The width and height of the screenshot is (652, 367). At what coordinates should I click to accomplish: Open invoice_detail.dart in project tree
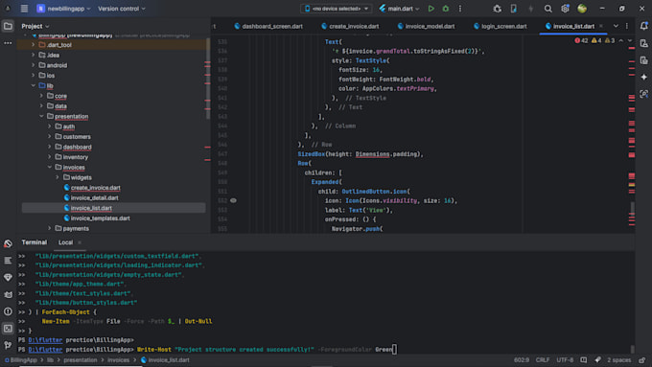[x=94, y=197]
